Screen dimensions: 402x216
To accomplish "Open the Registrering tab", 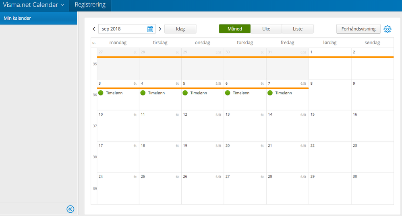I will pyautogui.click(x=90, y=5).
